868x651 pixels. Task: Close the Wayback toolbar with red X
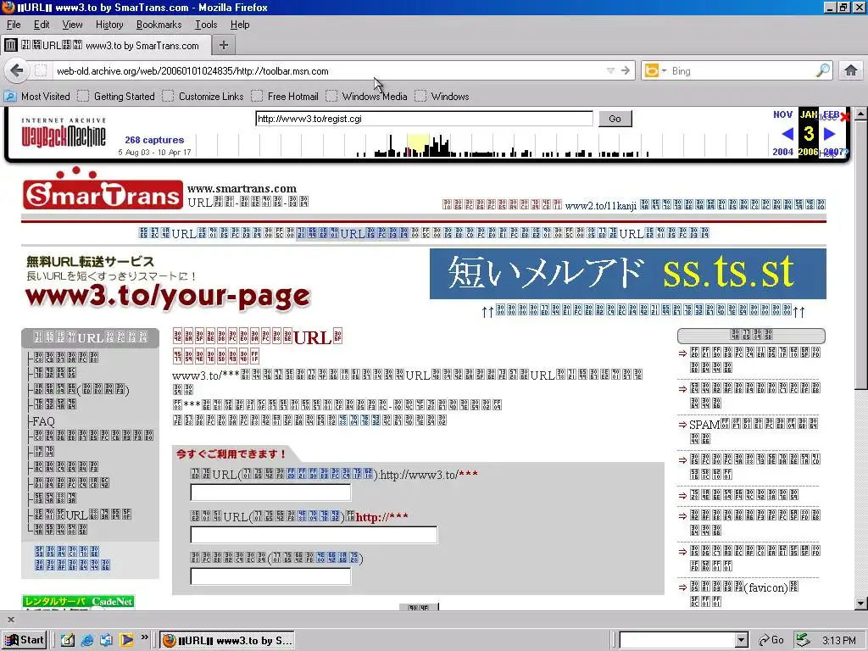(845, 117)
